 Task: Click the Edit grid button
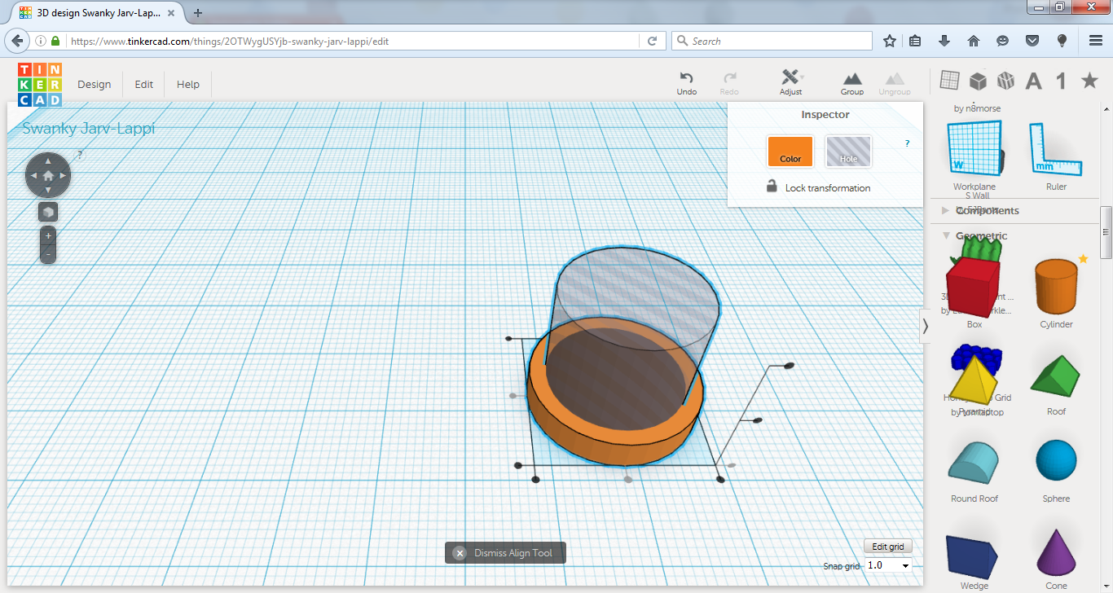coord(888,547)
